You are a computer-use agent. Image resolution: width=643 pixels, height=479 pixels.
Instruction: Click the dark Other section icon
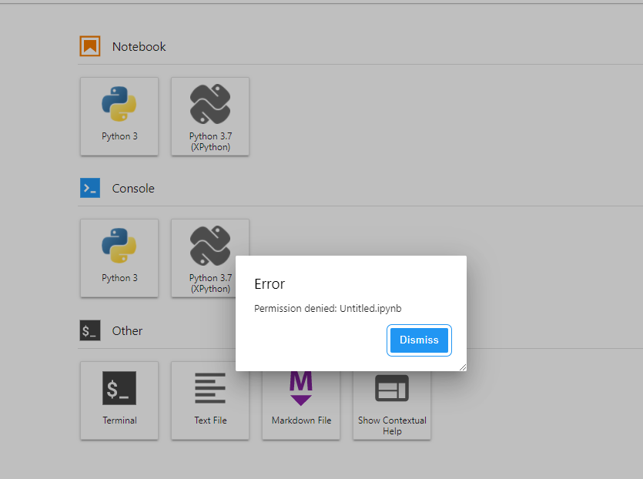tap(89, 330)
